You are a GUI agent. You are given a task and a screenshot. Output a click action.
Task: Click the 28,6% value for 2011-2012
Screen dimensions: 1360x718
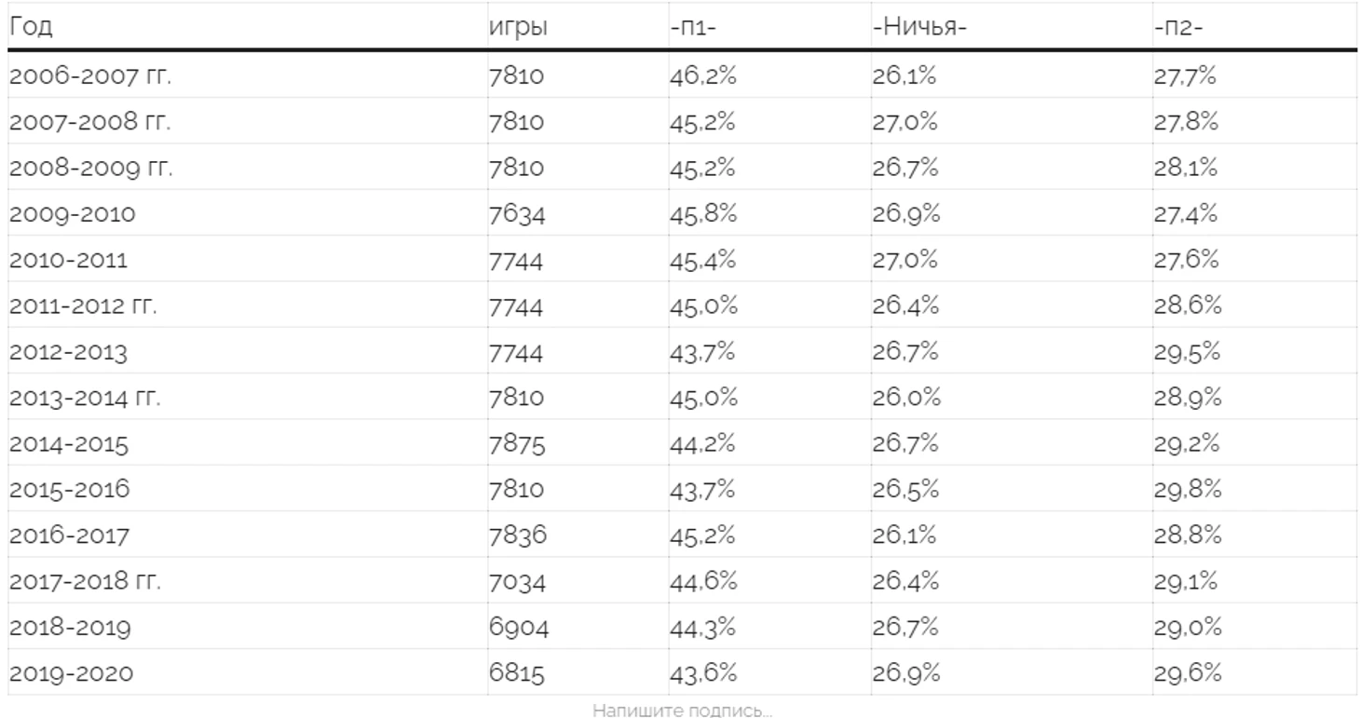click(1187, 306)
